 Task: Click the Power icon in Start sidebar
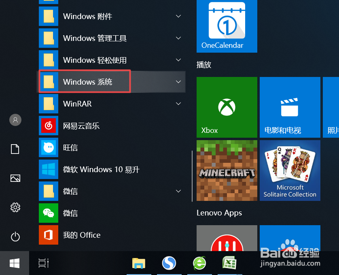pos(15,237)
